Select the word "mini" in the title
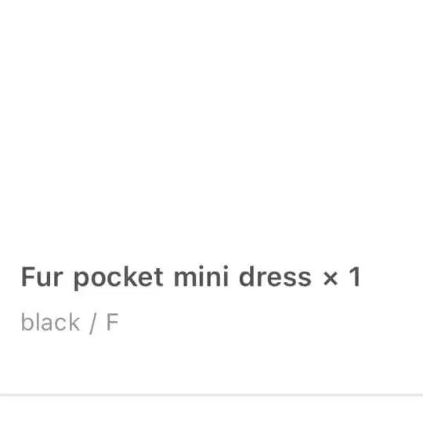Screen dimensions: 423x423 point(201,277)
